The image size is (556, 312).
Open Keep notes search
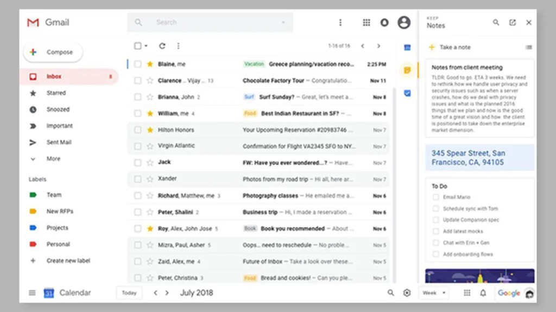496,22
